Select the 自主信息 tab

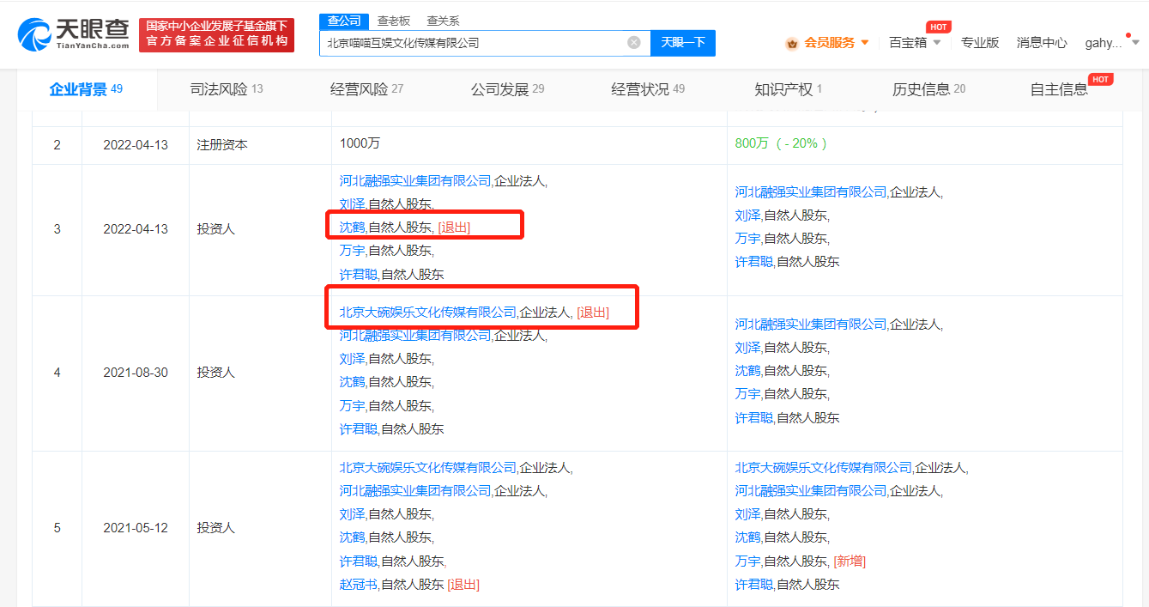(x=1059, y=89)
